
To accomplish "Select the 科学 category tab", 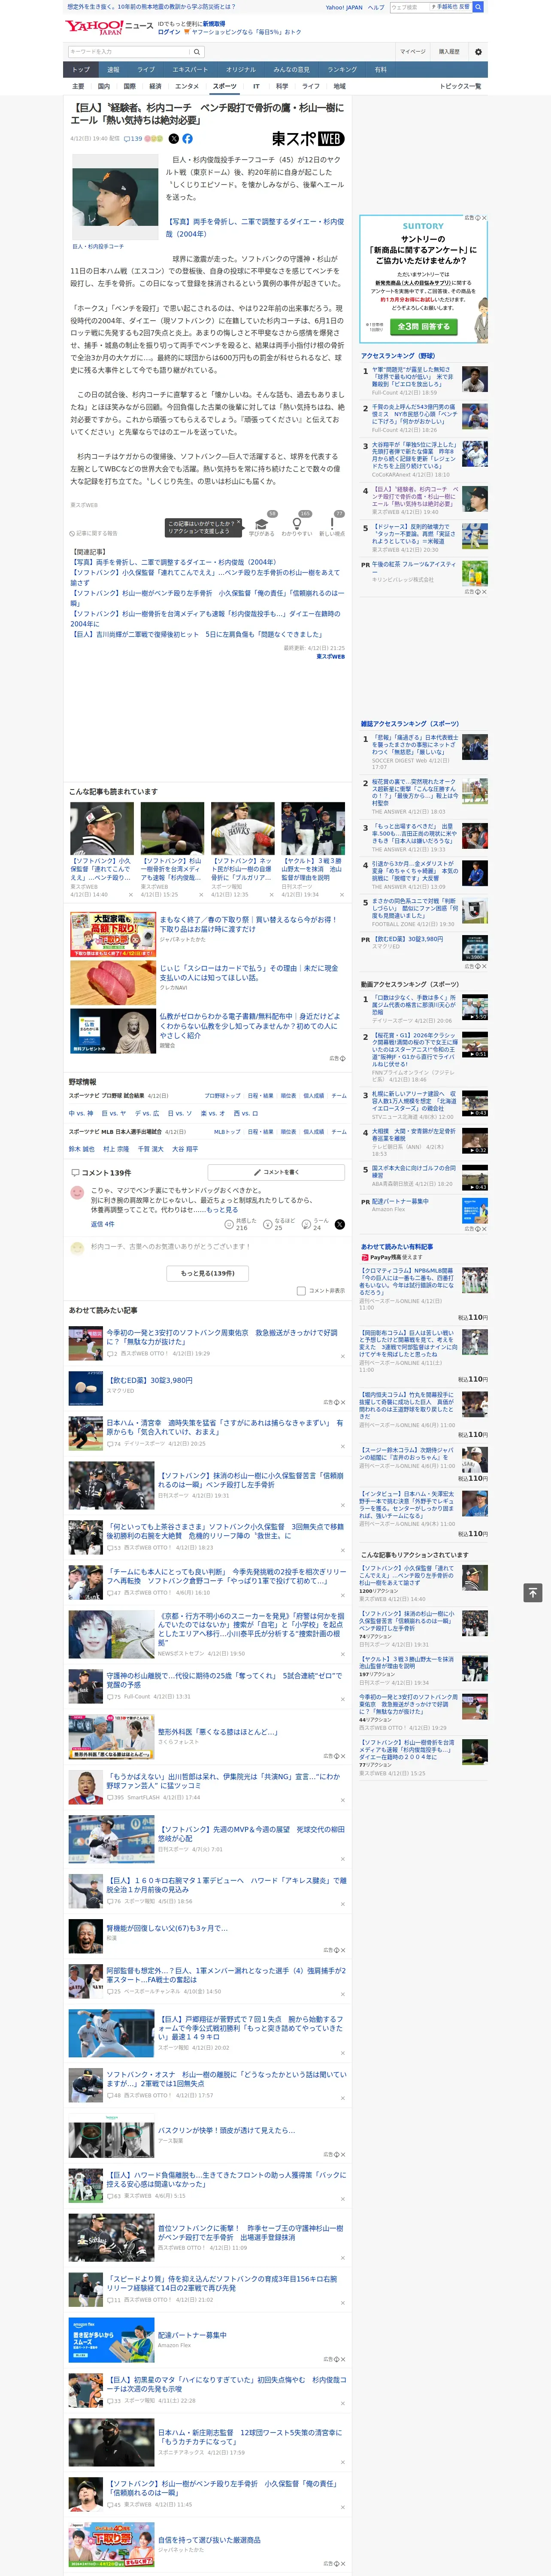I will click(282, 86).
